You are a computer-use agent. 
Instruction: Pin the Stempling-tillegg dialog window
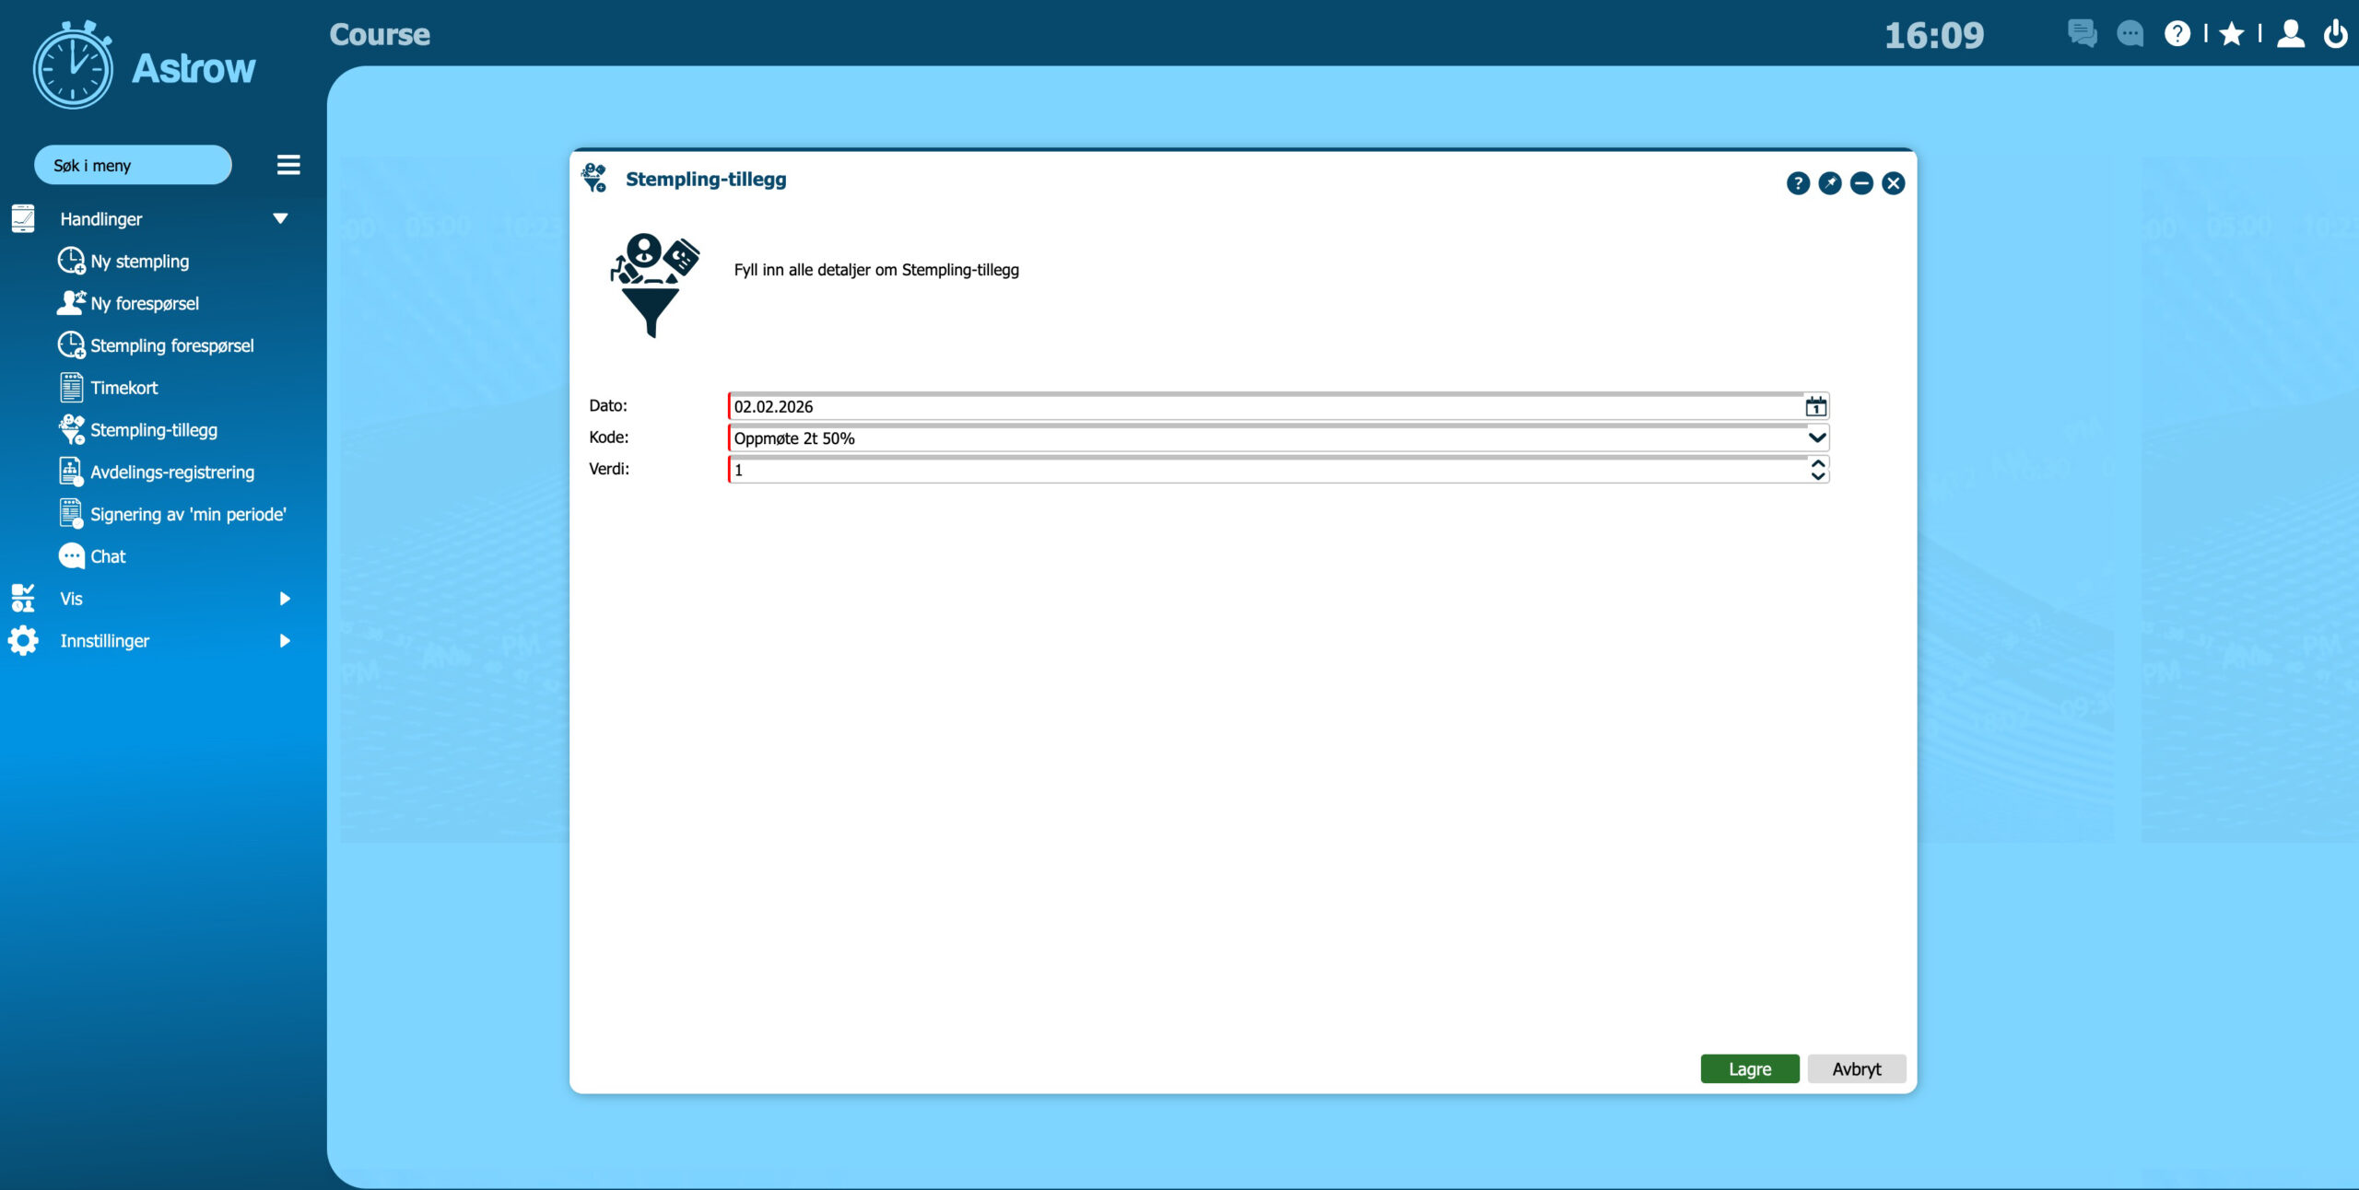pyautogui.click(x=1829, y=183)
